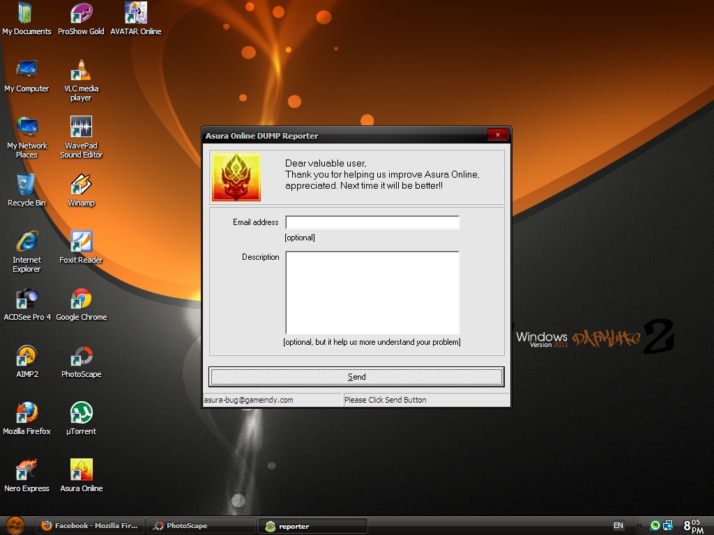
Task: Click the Send button
Action: pyautogui.click(x=356, y=377)
